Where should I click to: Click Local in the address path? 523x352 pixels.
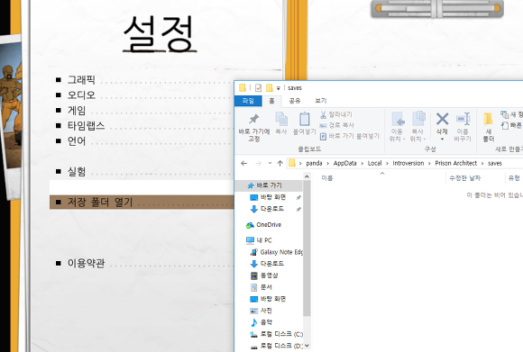point(374,163)
